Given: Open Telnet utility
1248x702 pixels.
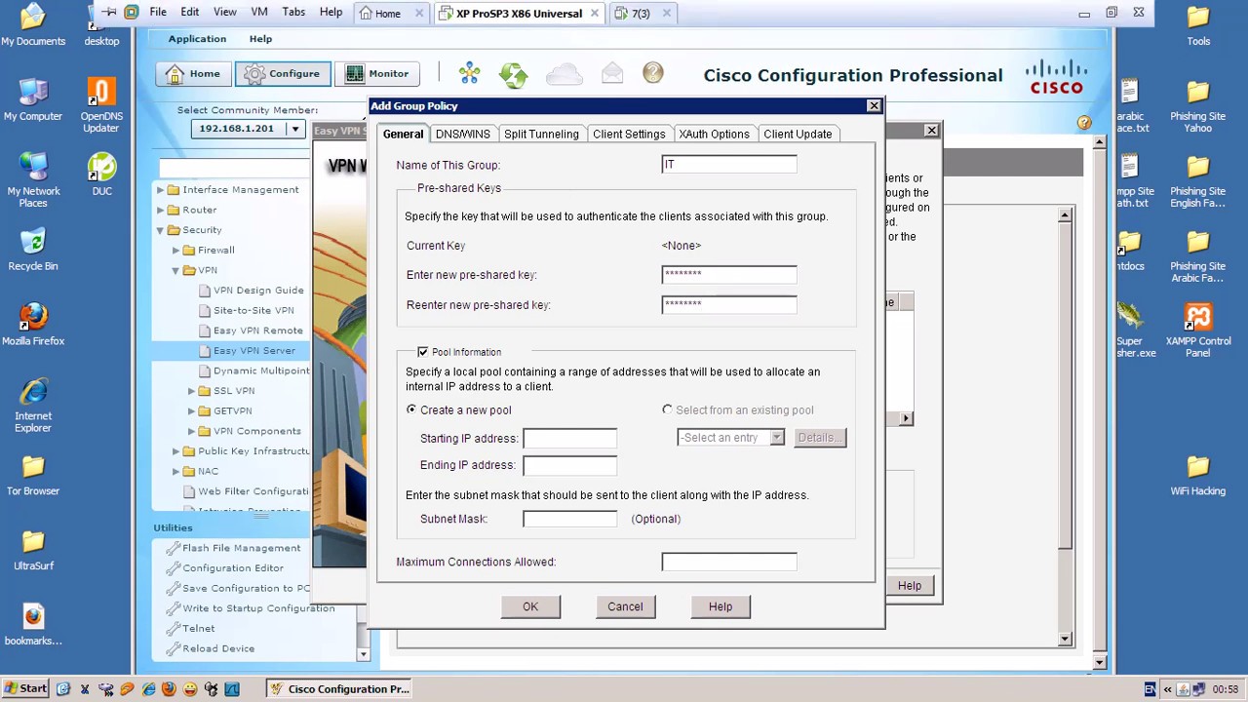Looking at the screenshot, I should point(198,628).
